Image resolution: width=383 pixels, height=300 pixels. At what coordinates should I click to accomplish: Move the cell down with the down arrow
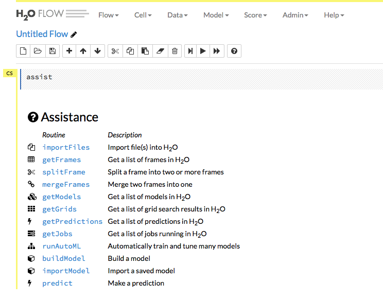click(97, 51)
